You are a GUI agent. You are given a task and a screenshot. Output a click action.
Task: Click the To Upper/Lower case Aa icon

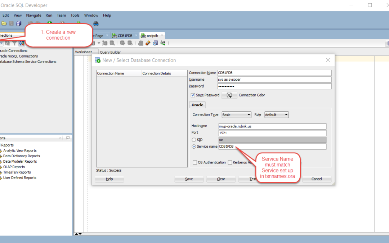pos(163,43)
